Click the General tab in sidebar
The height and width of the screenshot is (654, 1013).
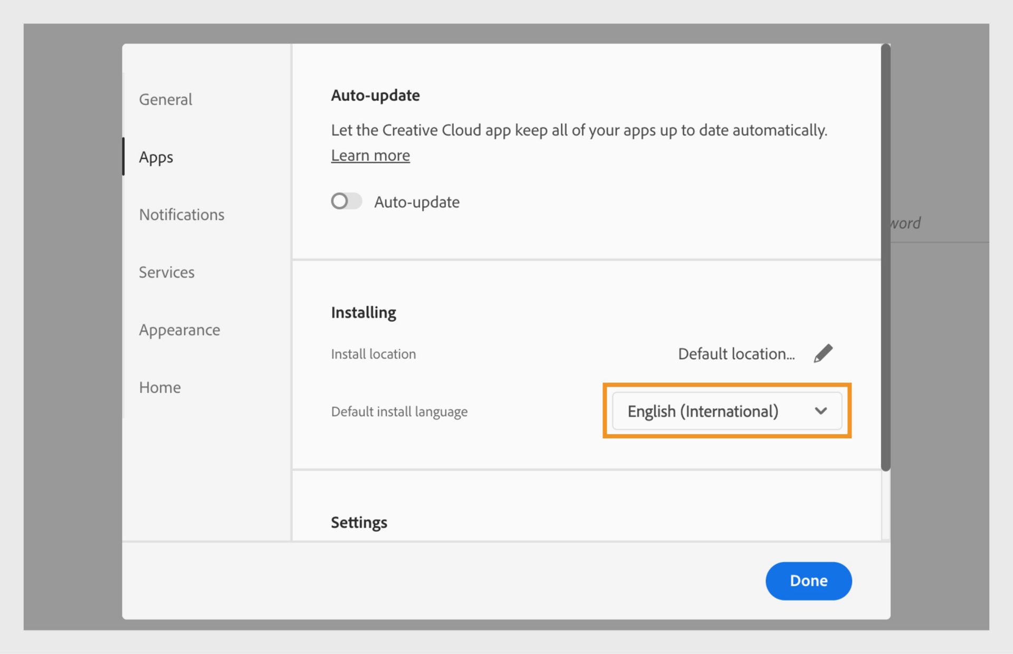click(164, 99)
